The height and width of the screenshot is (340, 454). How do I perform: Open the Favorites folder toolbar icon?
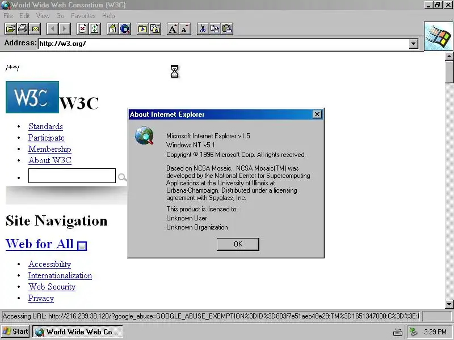(143, 29)
